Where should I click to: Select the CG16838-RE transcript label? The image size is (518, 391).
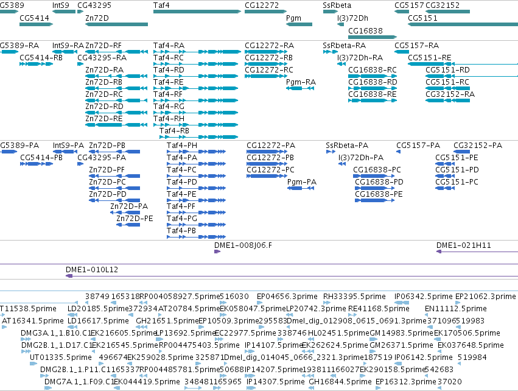pyautogui.click(x=373, y=94)
